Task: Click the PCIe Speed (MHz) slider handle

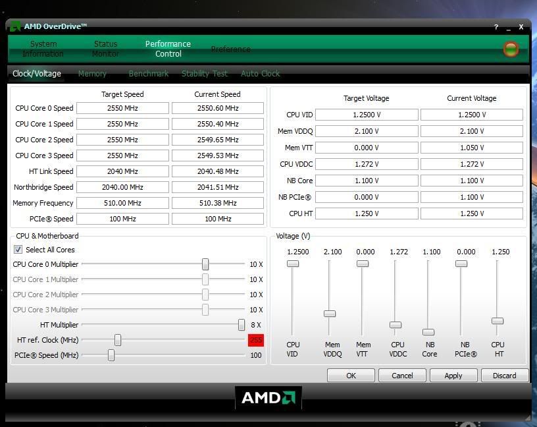Action: (x=111, y=355)
